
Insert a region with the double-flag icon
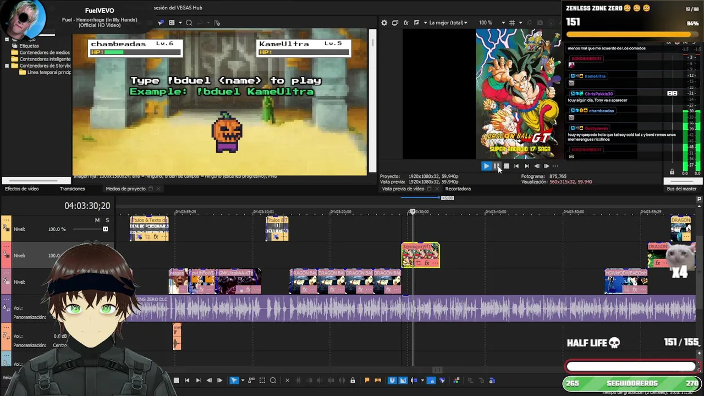pos(378,380)
